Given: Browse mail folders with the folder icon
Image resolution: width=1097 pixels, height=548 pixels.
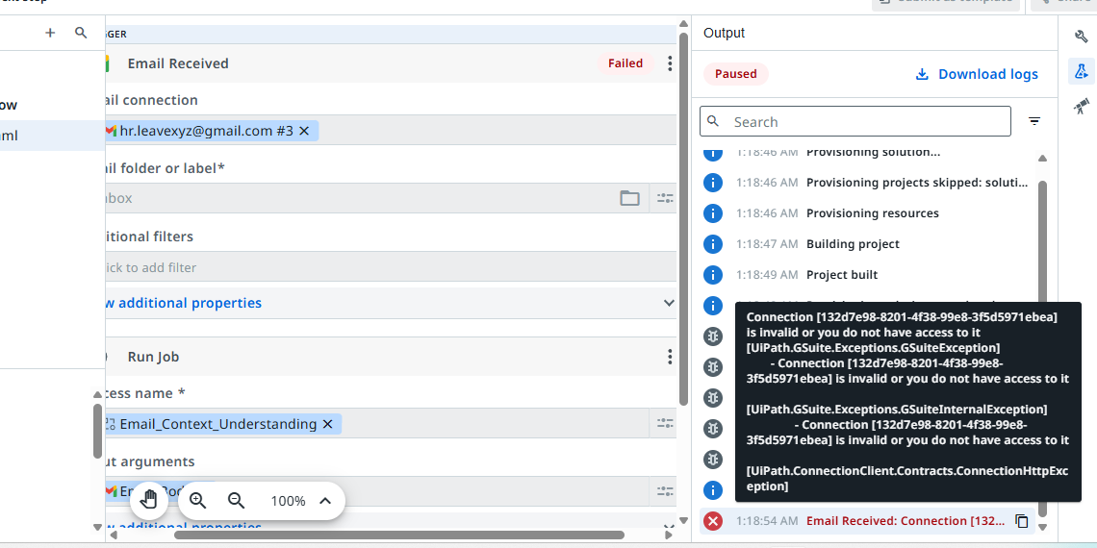Looking at the screenshot, I should point(629,198).
